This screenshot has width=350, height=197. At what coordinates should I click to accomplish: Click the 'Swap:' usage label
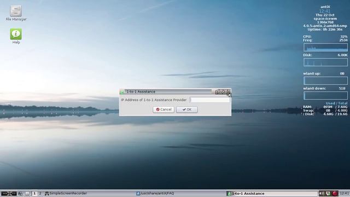[308, 111]
